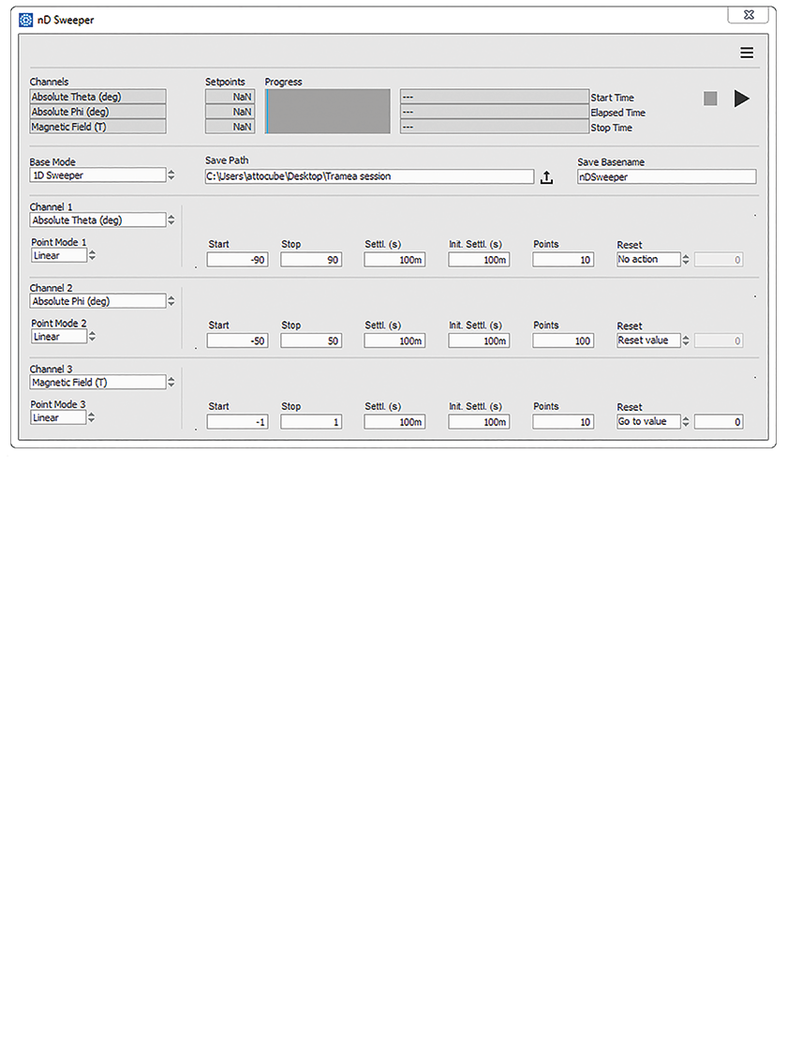
Task: Select Magnetic Field in the Channels list
Action: point(97,128)
